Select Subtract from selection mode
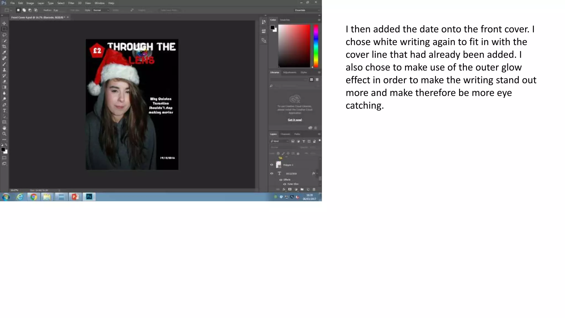Image resolution: width=565 pixels, height=318 pixels. click(30, 10)
